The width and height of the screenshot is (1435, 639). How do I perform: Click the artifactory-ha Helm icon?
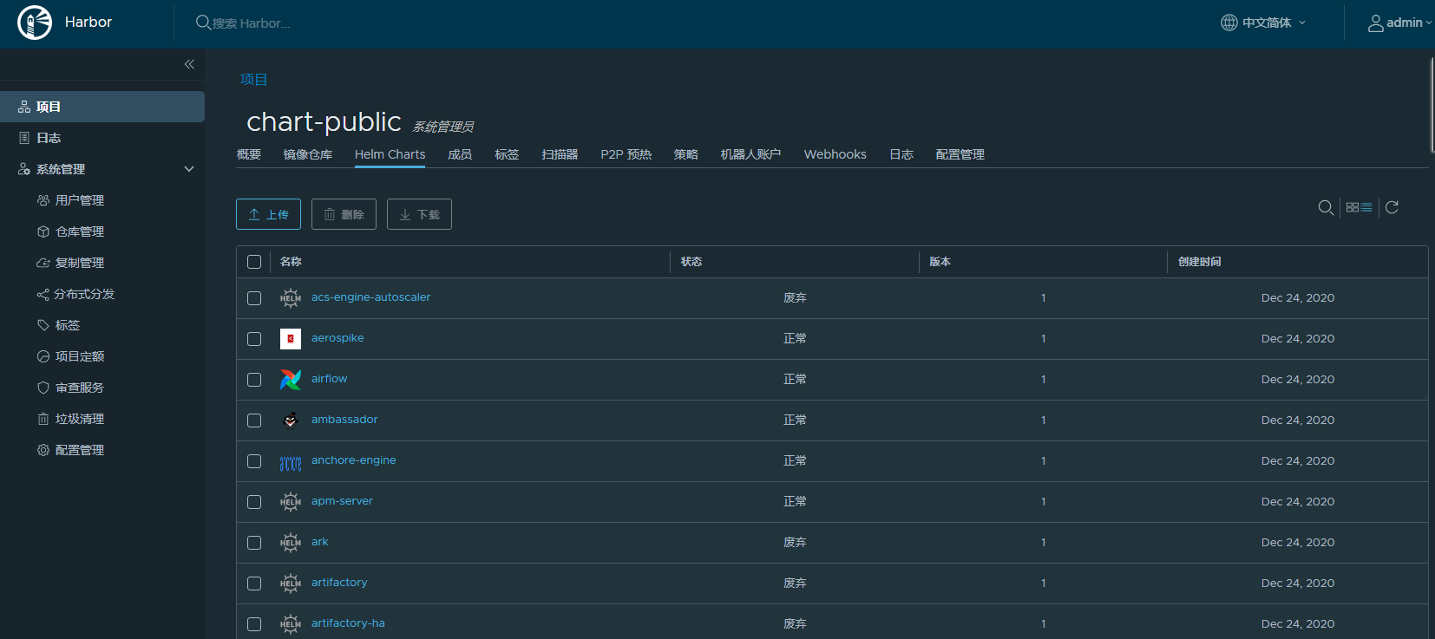pos(291,624)
